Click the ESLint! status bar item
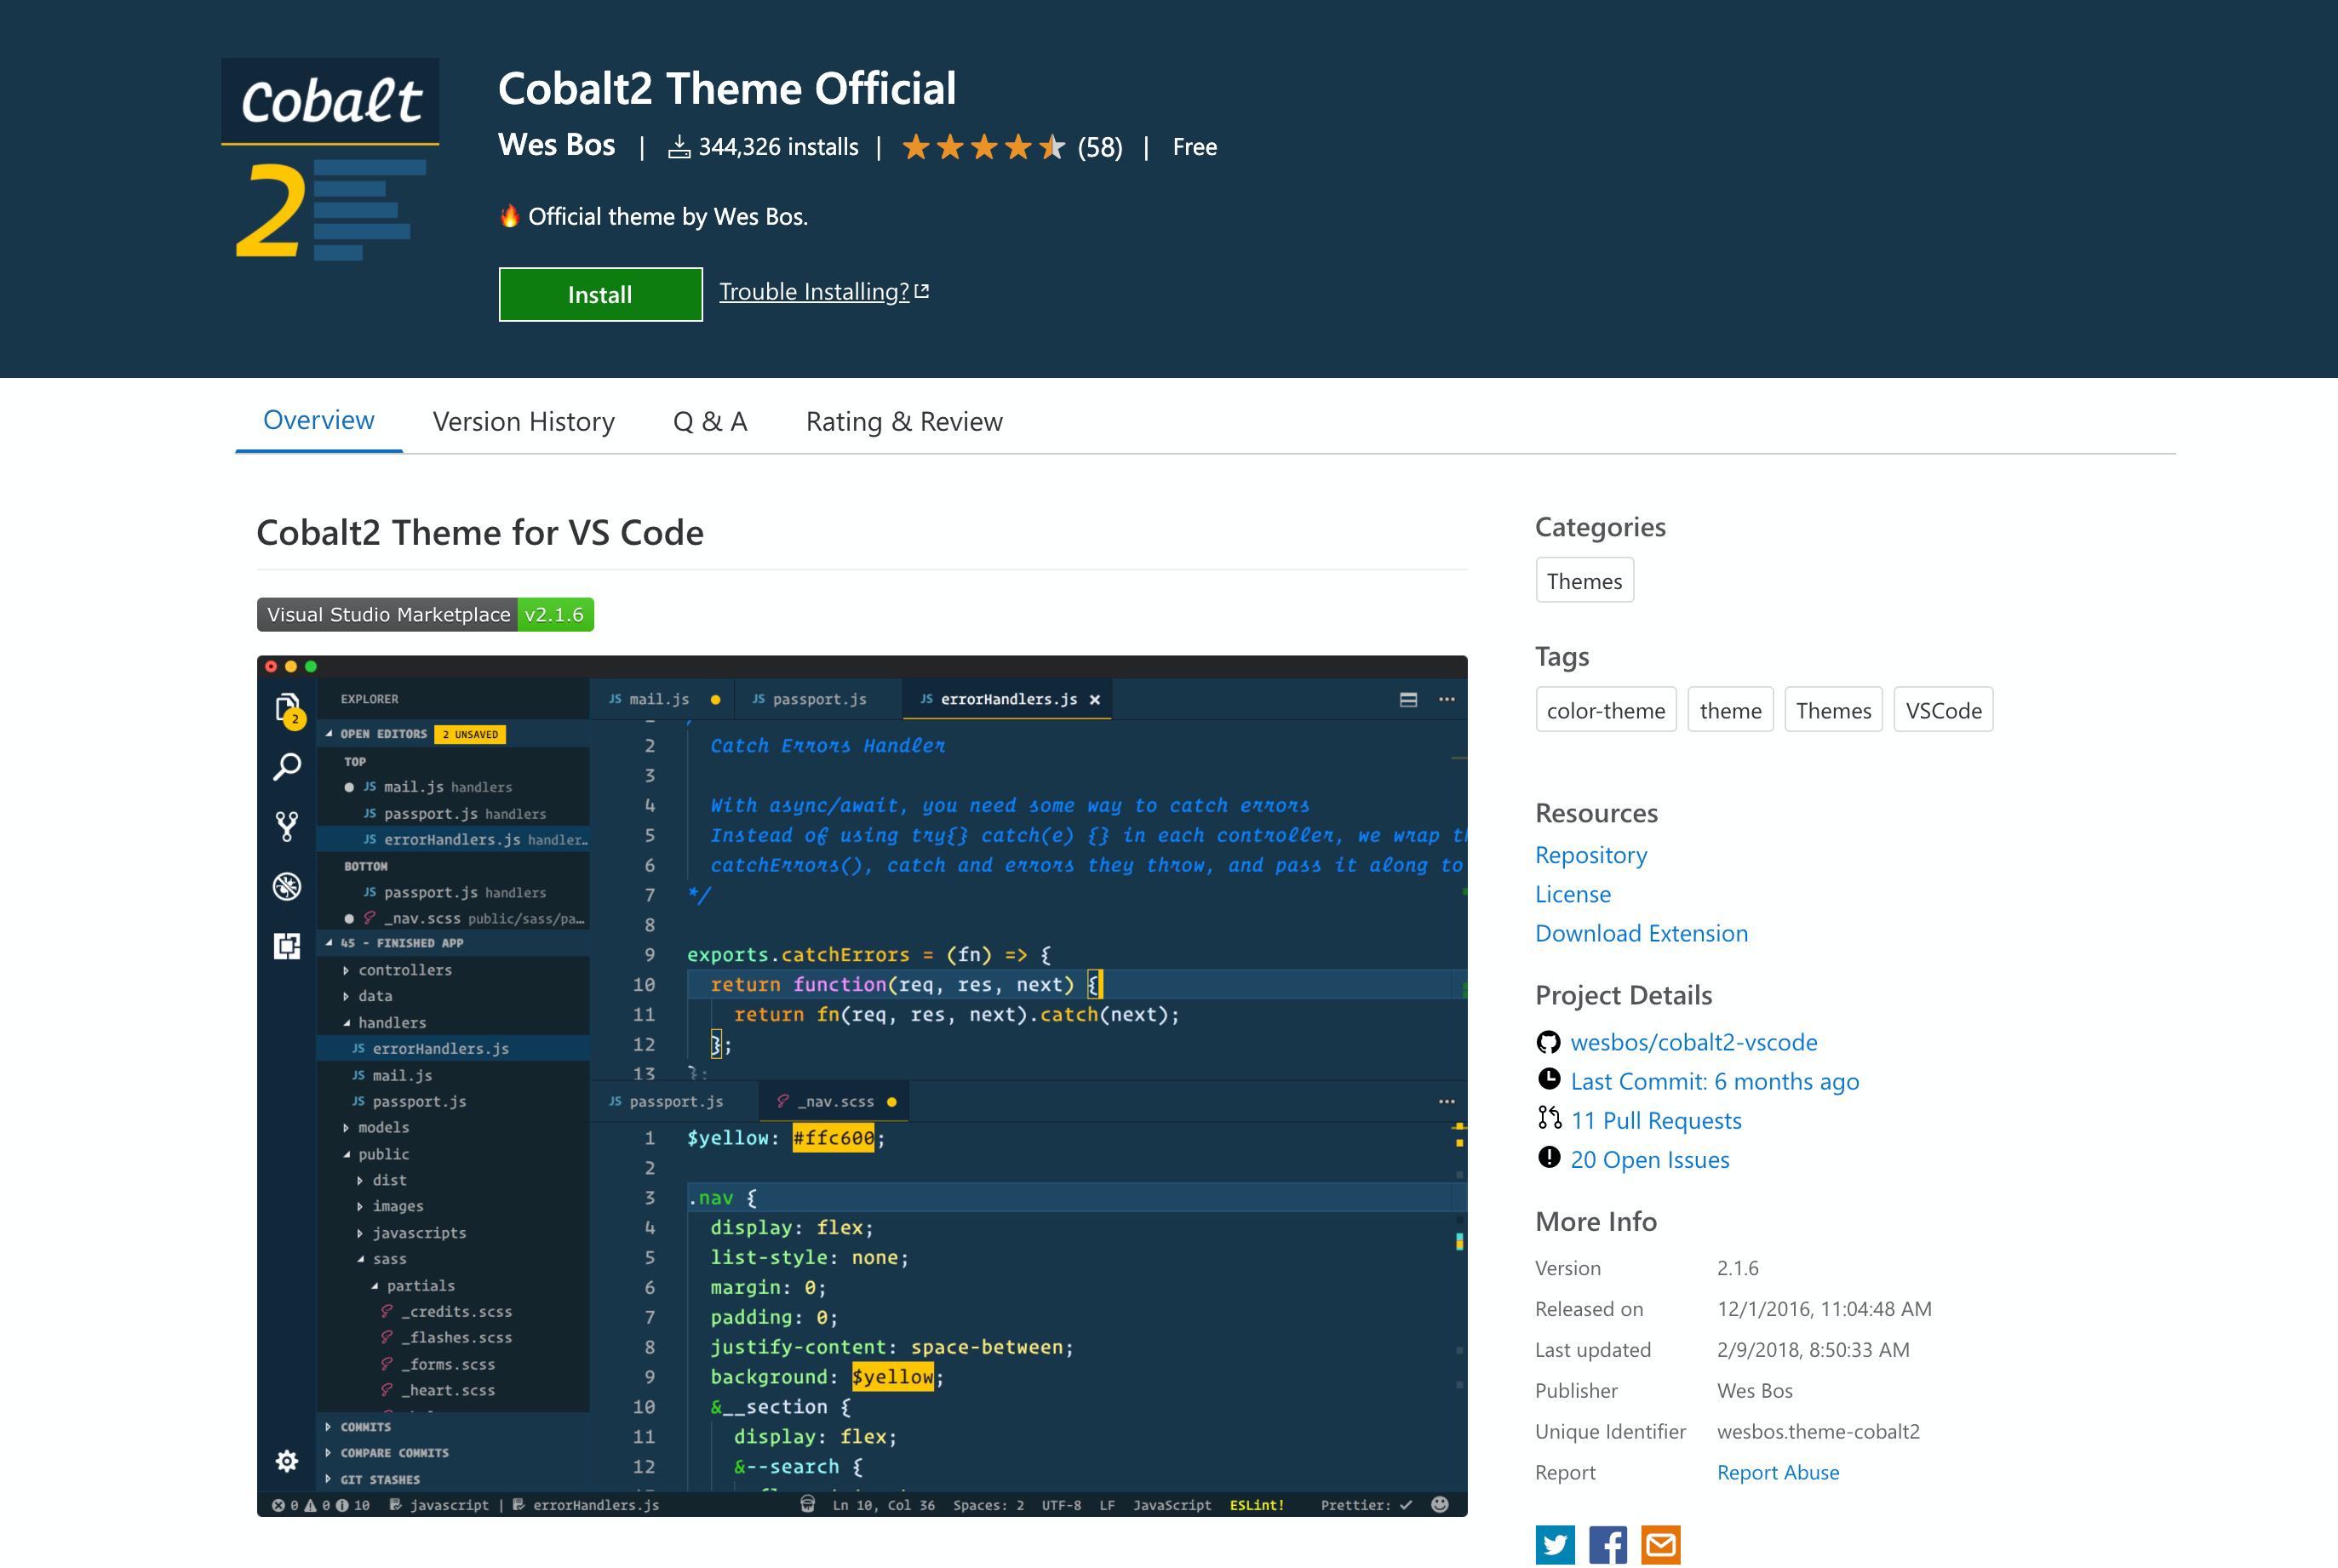Screen dimensions: 2338x1568 [1256, 1505]
